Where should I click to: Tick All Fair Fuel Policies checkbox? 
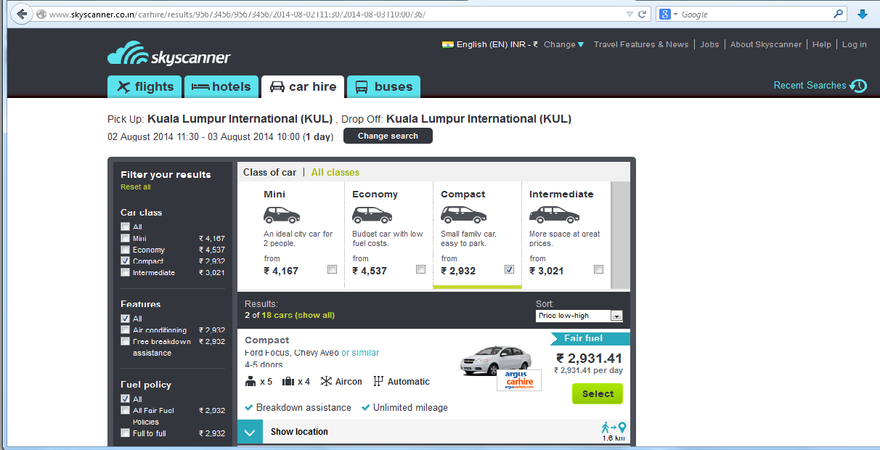pyautogui.click(x=126, y=411)
